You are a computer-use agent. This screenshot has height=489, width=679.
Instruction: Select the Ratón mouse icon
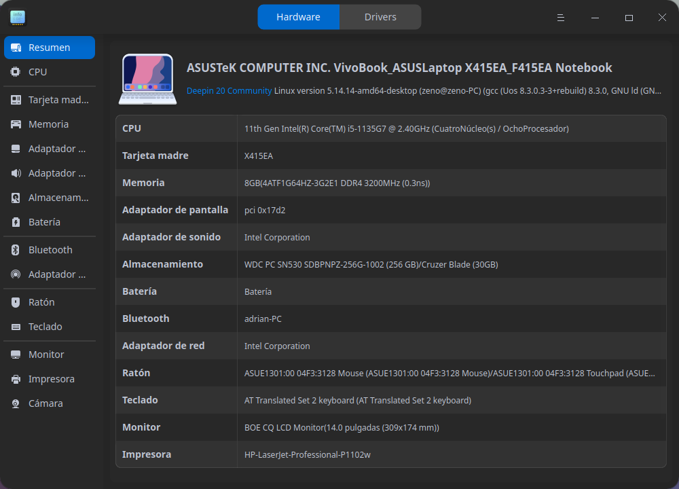pos(16,302)
